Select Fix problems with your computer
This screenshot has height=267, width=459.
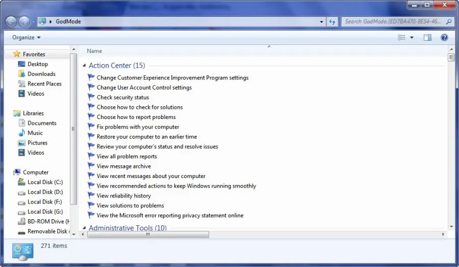[x=138, y=127]
